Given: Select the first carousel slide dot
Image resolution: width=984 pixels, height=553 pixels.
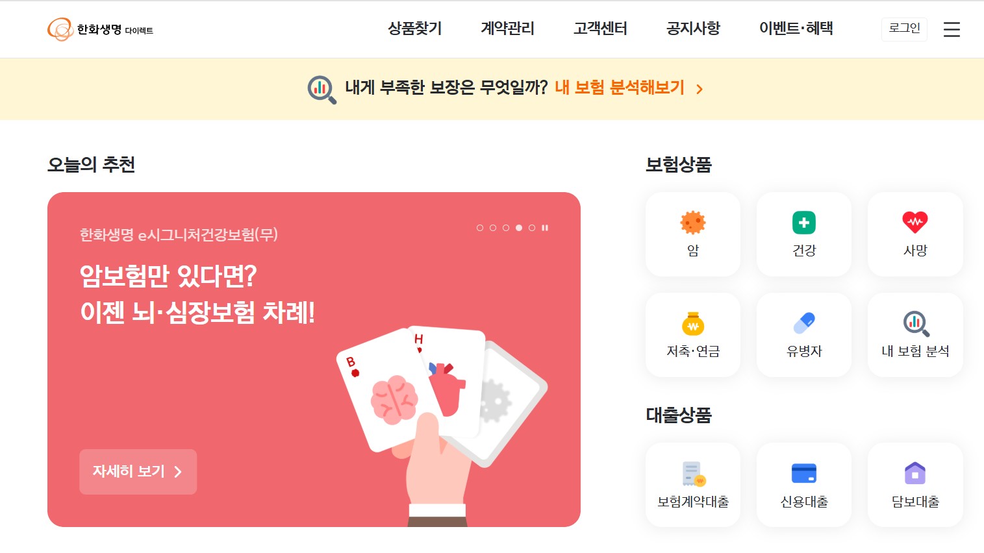Looking at the screenshot, I should pyautogui.click(x=480, y=228).
